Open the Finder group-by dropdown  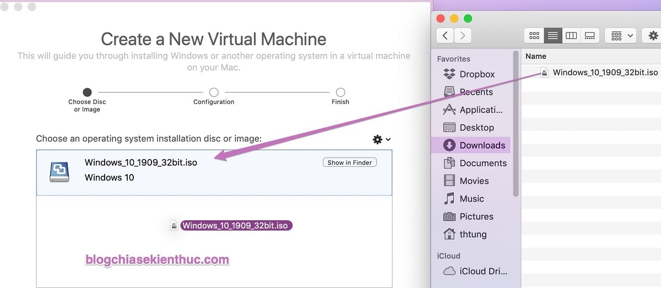(621, 36)
